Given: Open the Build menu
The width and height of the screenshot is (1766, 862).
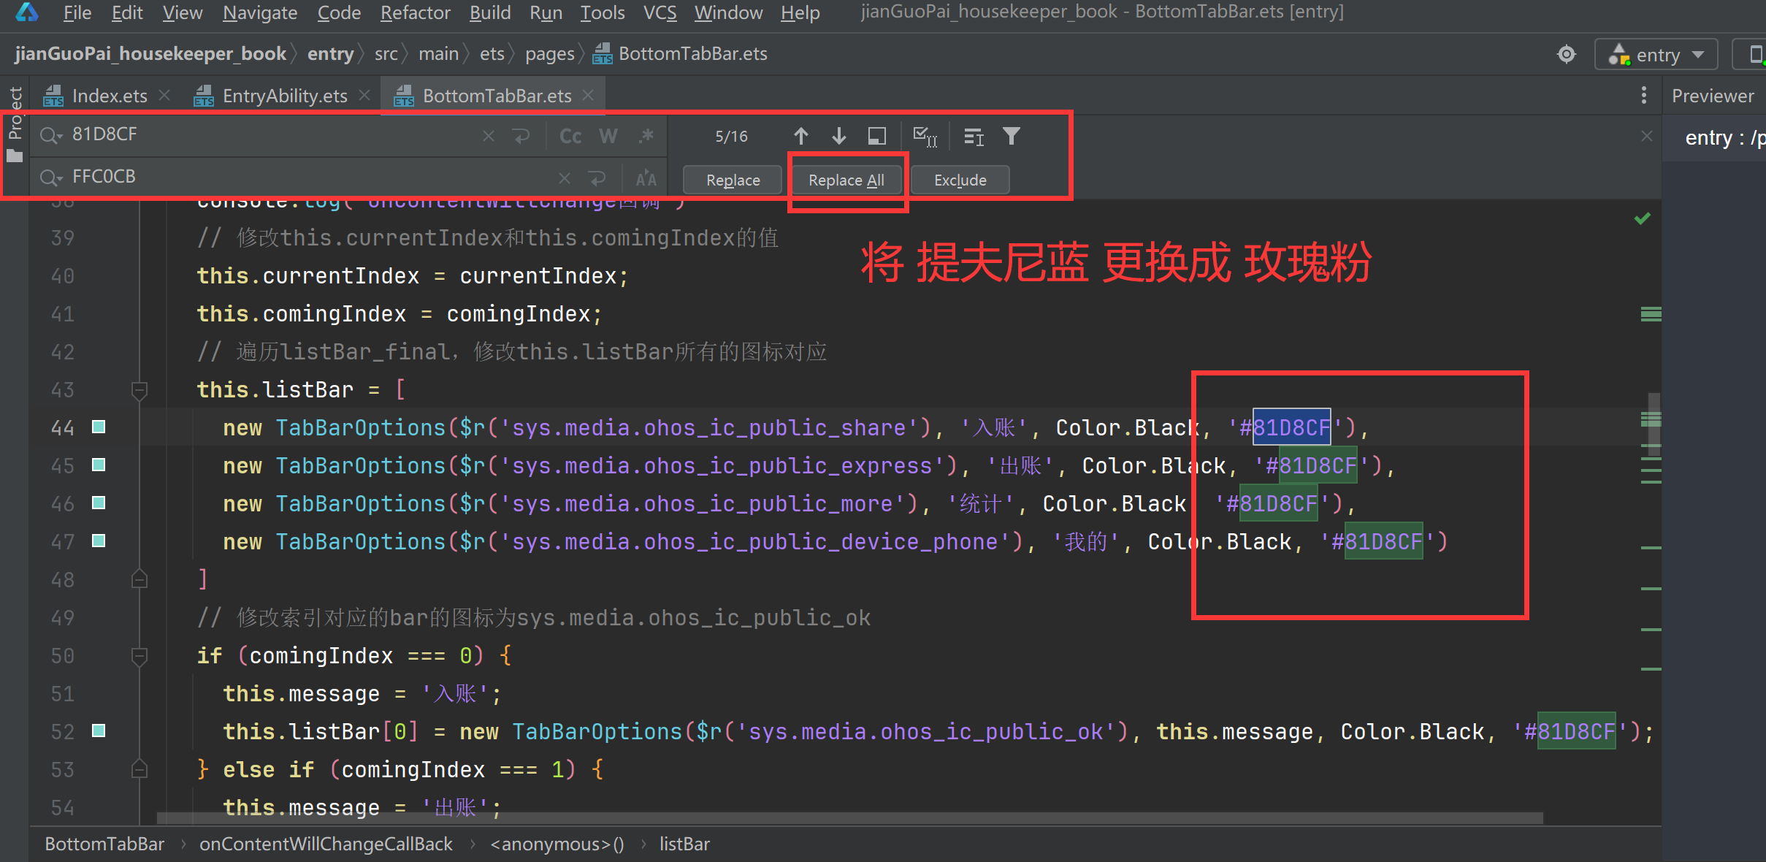Looking at the screenshot, I should tap(489, 12).
